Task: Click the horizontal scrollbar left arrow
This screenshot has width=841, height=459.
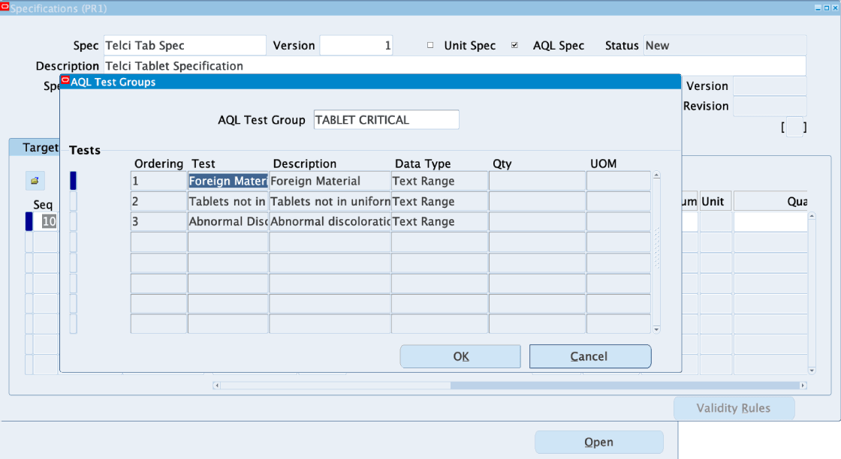Action: [x=216, y=385]
